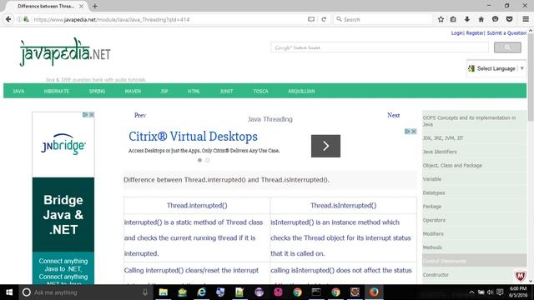Open the Datatypes sidebar topic

point(434,192)
